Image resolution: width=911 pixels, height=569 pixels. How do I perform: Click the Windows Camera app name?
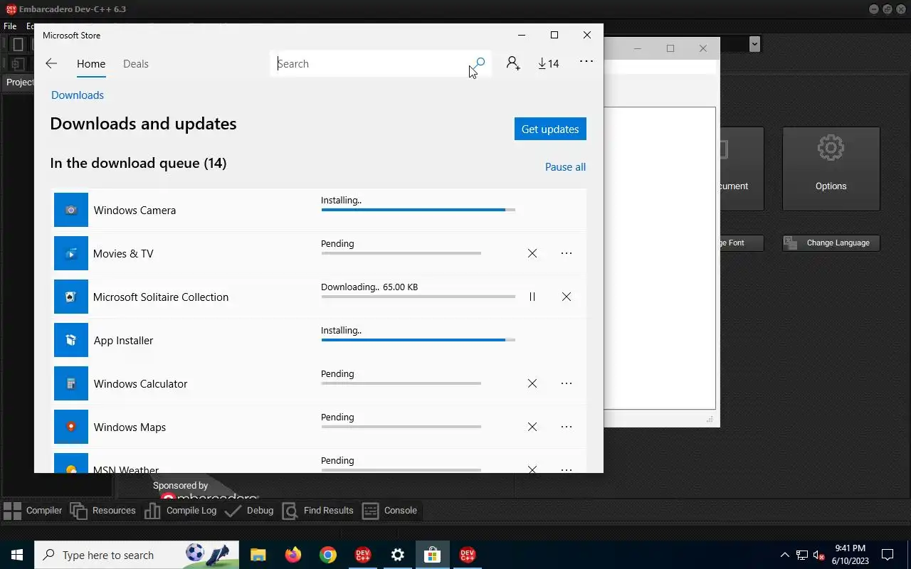coord(135,210)
